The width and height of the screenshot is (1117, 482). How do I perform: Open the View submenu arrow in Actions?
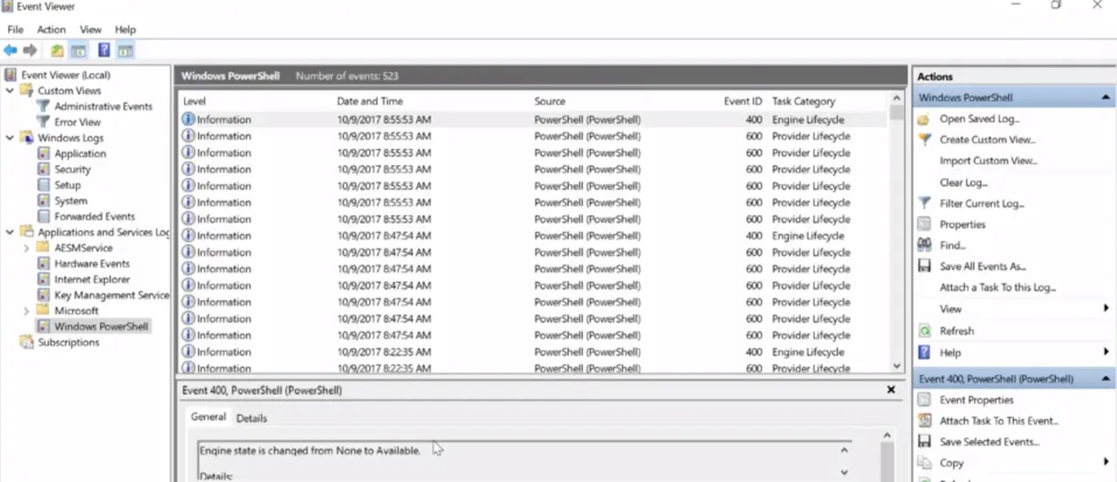[x=1106, y=309]
